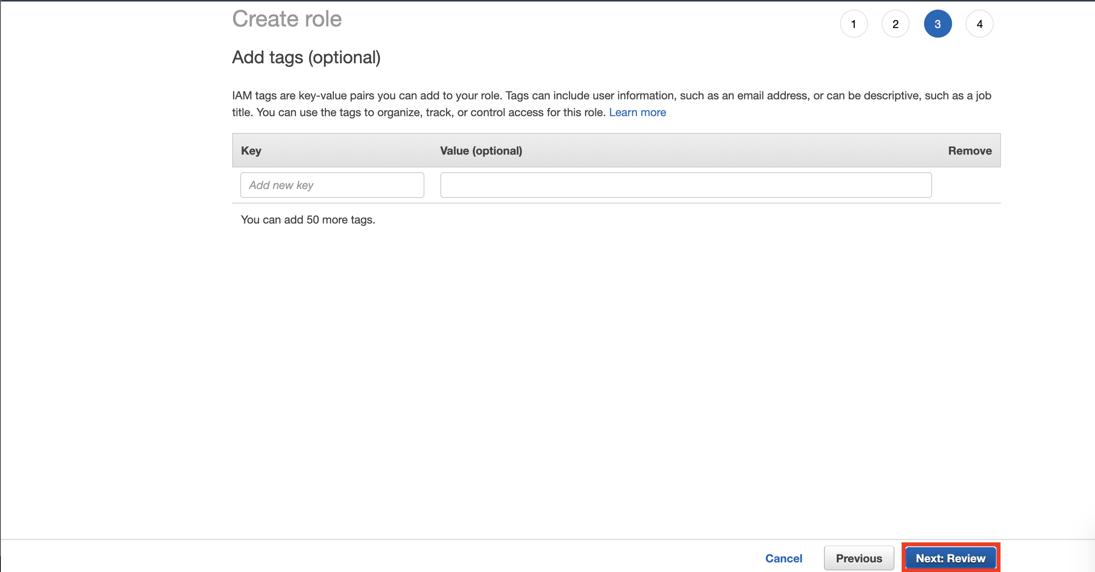Select the Key column header
Image resolution: width=1095 pixels, height=572 pixels.
point(251,151)
